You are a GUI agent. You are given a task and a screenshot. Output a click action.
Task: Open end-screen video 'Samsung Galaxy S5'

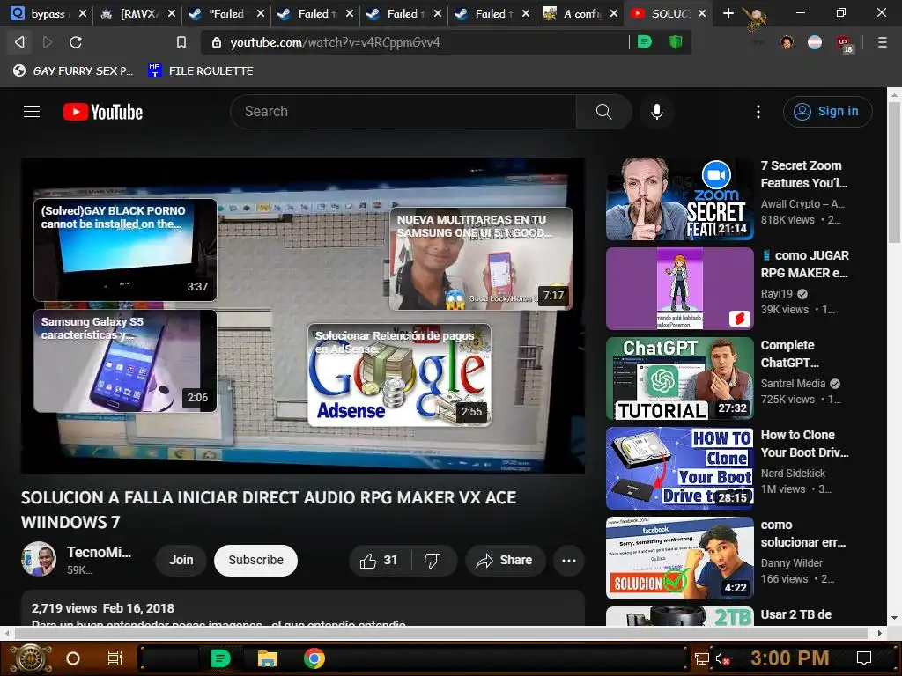tap(125, 361)
